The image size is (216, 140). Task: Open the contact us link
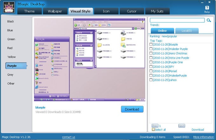[69, 137]
